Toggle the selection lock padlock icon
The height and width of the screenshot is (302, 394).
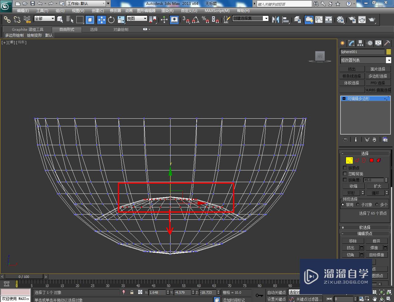coord(132,292)
